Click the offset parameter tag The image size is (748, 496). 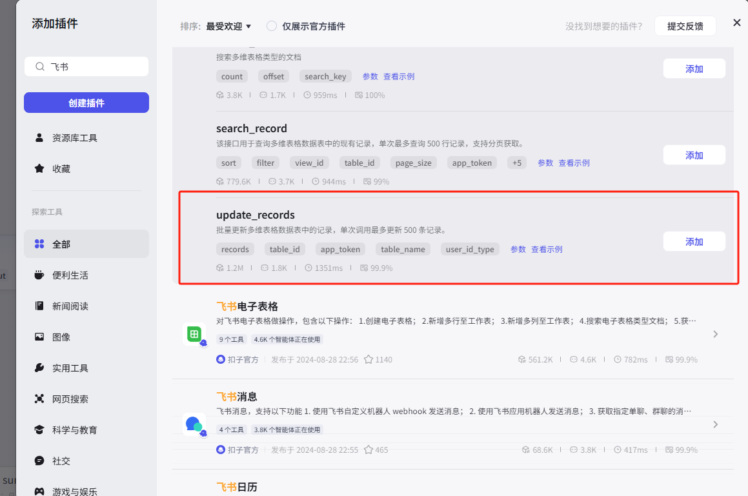pos(274,76)
